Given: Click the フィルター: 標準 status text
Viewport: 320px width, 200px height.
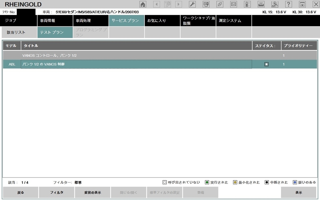Looking at the screenshot, I should (x=67, y=182).
